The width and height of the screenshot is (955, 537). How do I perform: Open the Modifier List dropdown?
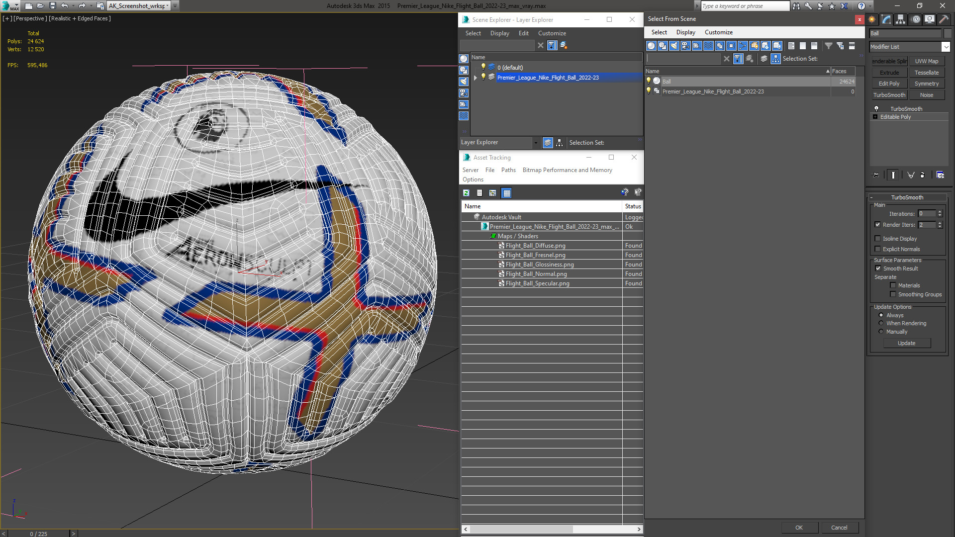(945, 47)
